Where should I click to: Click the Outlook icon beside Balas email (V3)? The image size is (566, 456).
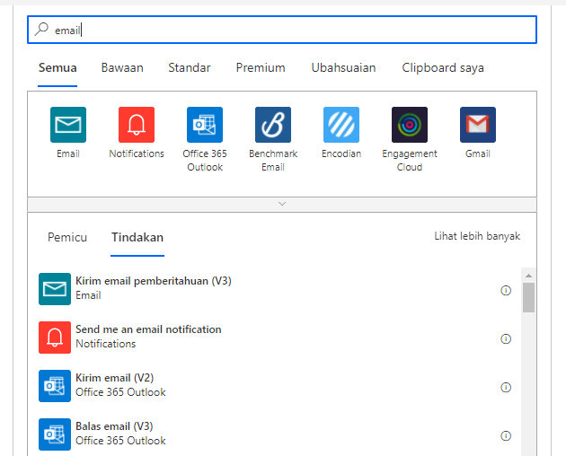pos(55,434)
